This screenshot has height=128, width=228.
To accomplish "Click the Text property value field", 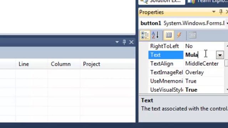I will click(x=200, y=55).
